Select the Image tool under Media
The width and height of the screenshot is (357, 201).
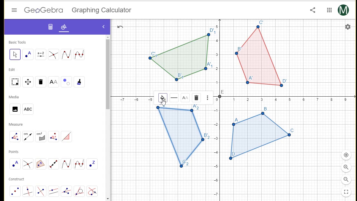(15, 109)
